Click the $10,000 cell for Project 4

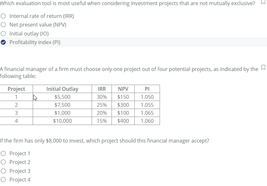[62, 121]
